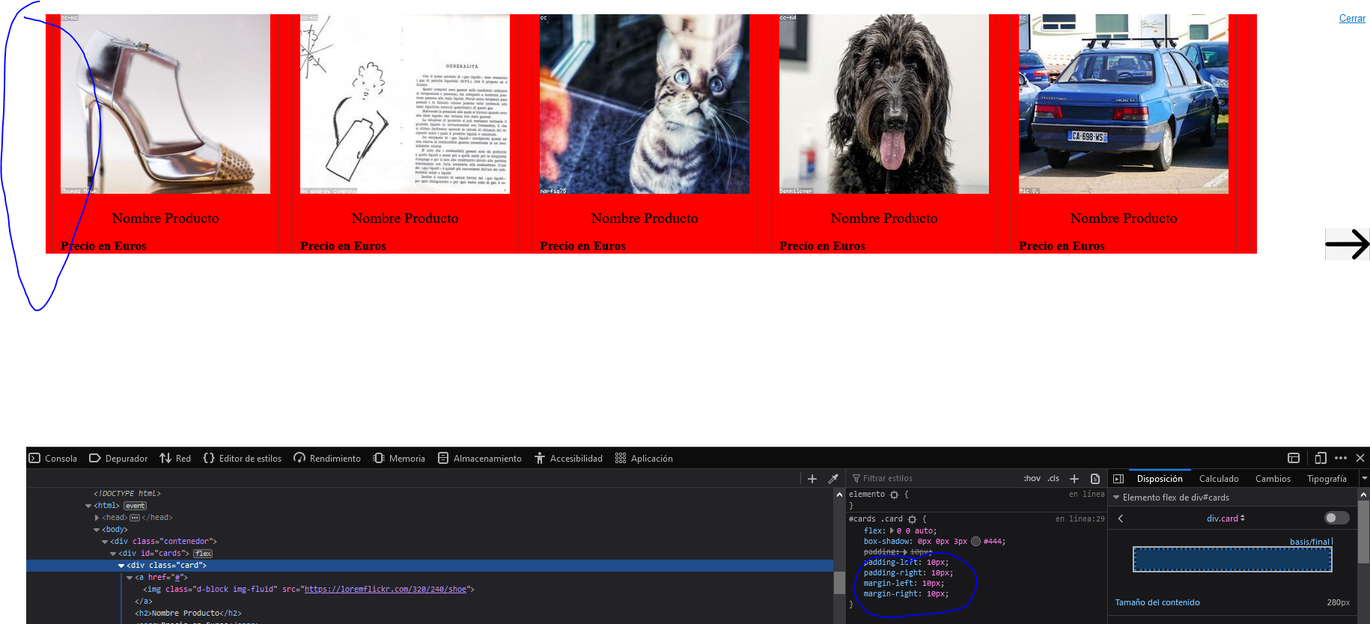Open the Accesibilidad panel
Viewport: 1370px width, 624px height.
pos(569,458)
